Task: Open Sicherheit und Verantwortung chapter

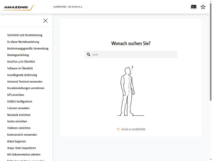Action: (x=25, y=35)
